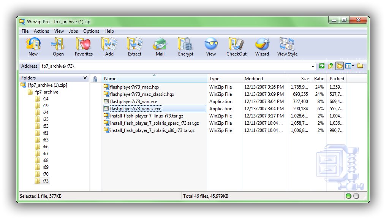The height and width of the screenshot is (219, 386).
Task: Sort by Packed column header
Action: click(337, 79)
